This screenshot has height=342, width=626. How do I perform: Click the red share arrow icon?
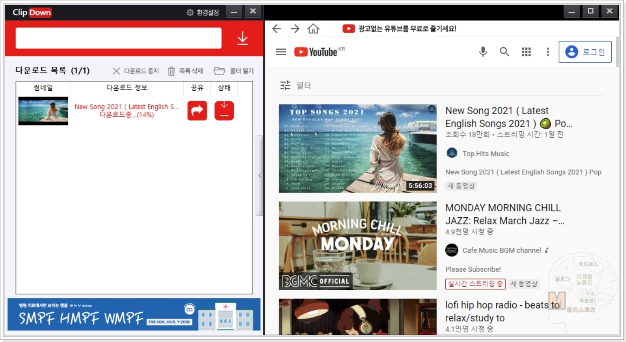click(x=197, y=111)
